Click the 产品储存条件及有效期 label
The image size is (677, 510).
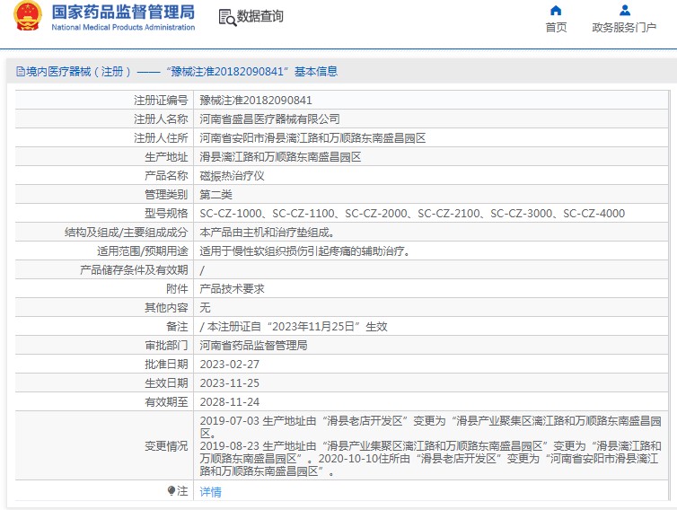click(x=135, y=270)
